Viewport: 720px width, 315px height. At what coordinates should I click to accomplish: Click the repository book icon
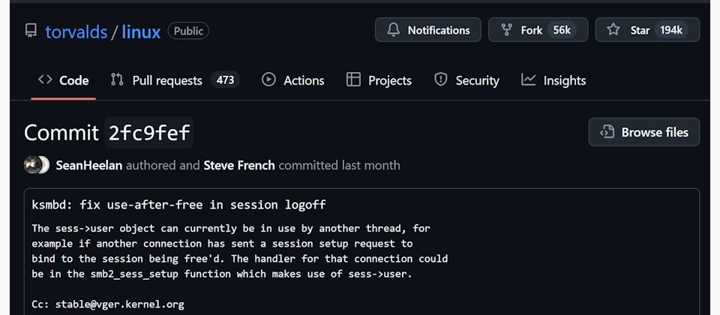pos(31,30)
